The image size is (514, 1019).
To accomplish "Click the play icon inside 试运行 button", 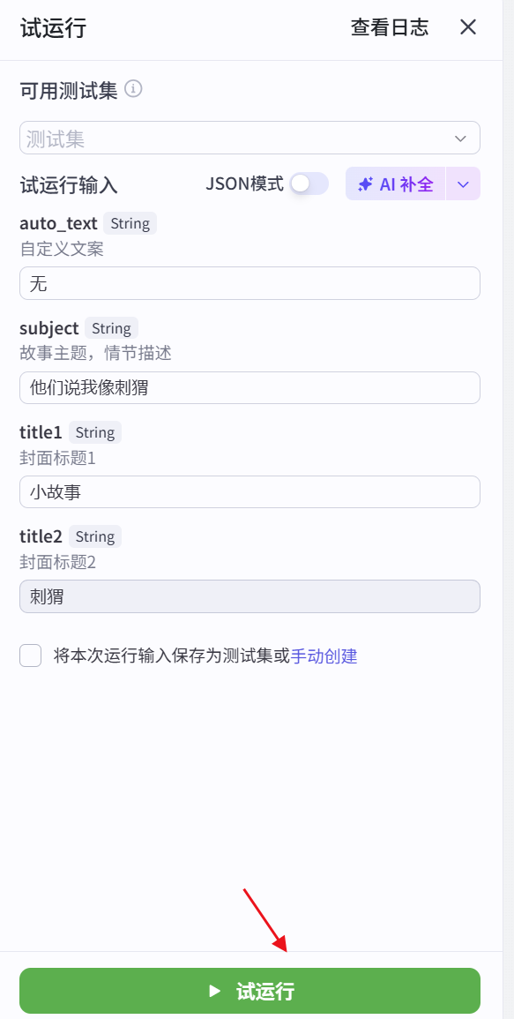I will (214, 990).
